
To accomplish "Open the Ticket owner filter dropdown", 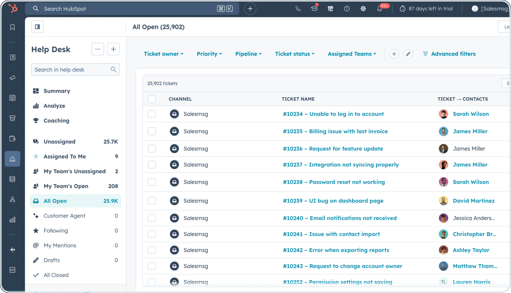I will click(x=164, y=54).
